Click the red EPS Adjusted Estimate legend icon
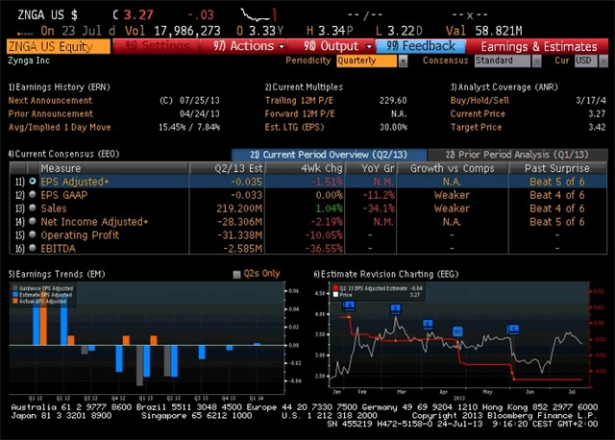 [x=334, y=287]
